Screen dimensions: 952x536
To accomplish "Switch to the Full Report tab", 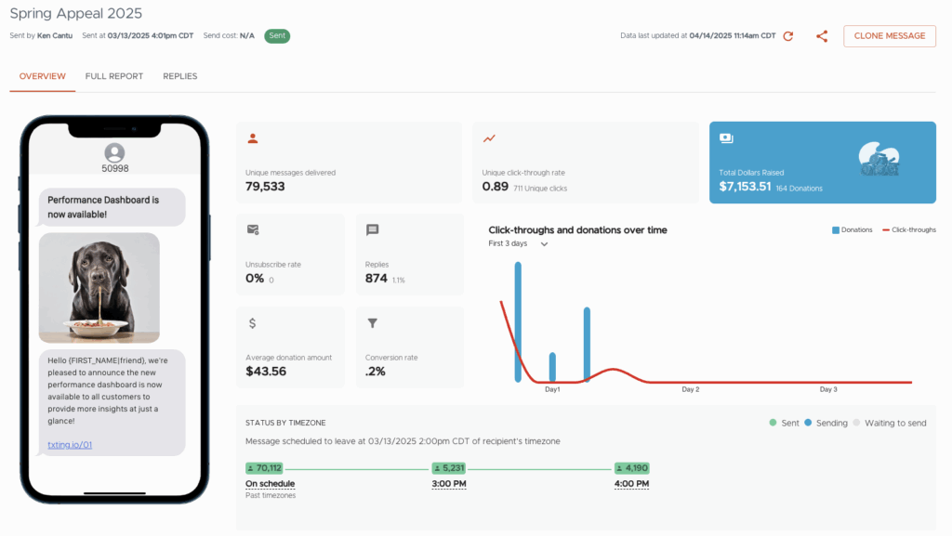I will (113, 76).
